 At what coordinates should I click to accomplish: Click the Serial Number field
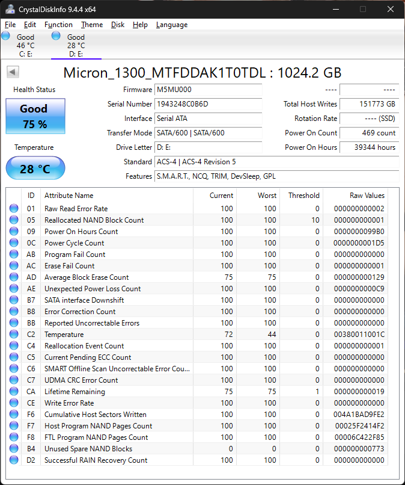tap(208, 104)
